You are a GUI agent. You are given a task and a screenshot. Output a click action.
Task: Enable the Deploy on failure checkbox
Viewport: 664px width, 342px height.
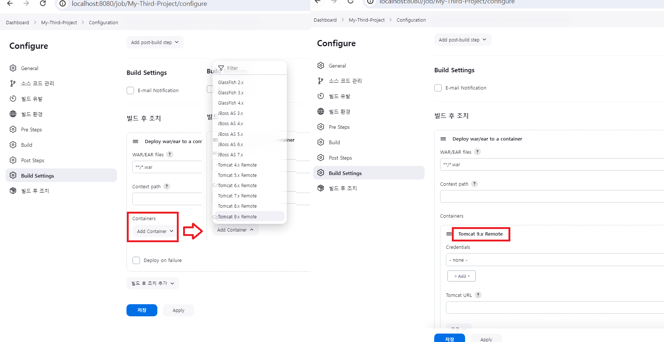click(x=136, y=260)
